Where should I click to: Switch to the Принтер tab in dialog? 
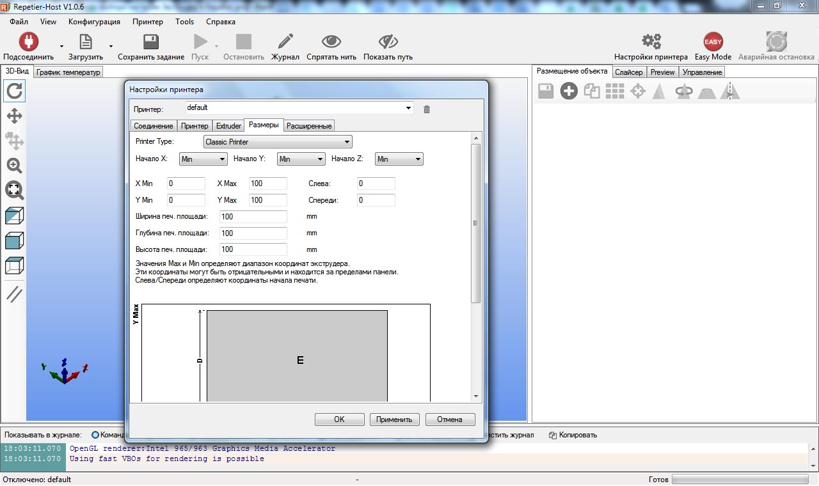(195, 126)
